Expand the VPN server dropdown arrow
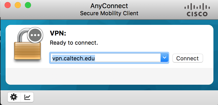Viewport: 218px width, 105px height. 165,58
